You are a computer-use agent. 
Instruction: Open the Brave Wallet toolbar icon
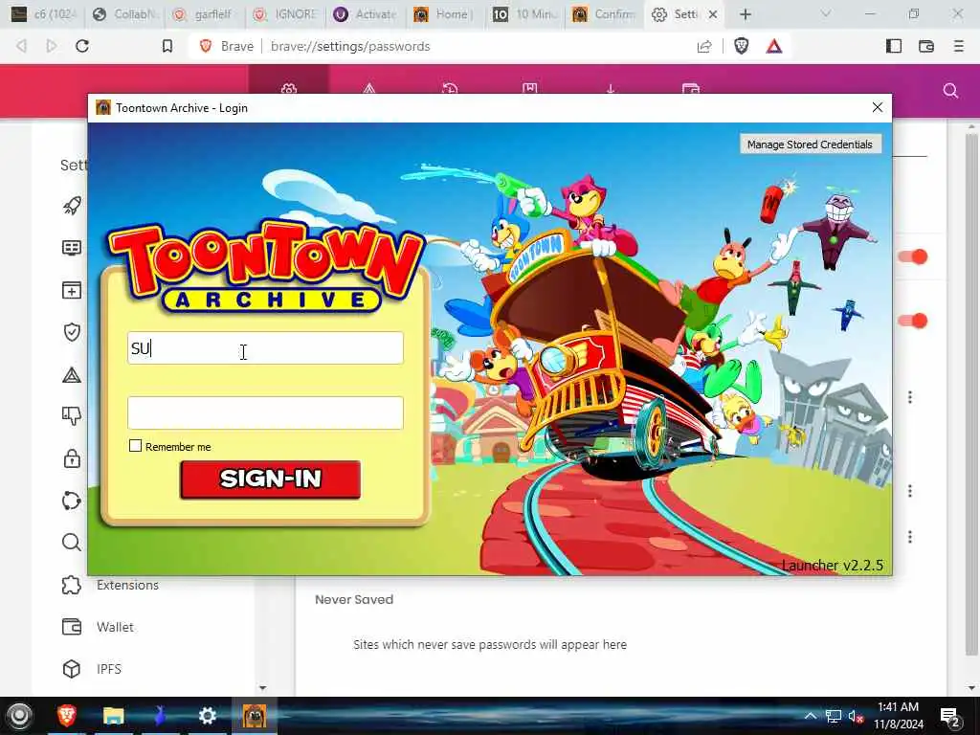(926, 46)
